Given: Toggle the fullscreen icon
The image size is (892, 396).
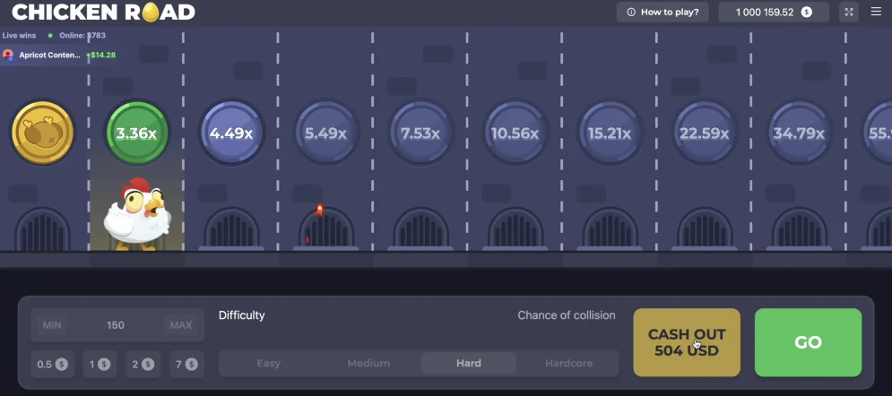Looking at the screenshot, I should tap(849, 12).
